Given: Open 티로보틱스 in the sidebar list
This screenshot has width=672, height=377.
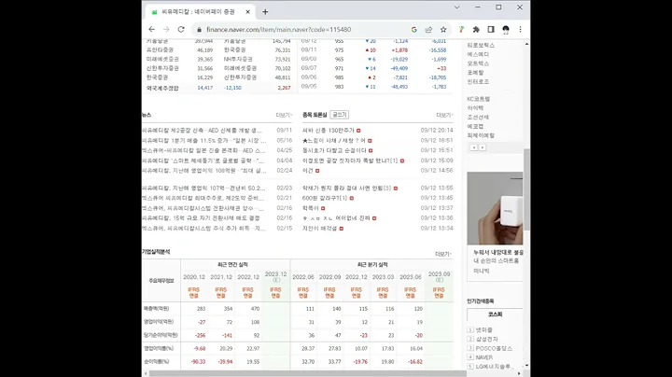Looking at the screenshot, I should tap(481, 45).
